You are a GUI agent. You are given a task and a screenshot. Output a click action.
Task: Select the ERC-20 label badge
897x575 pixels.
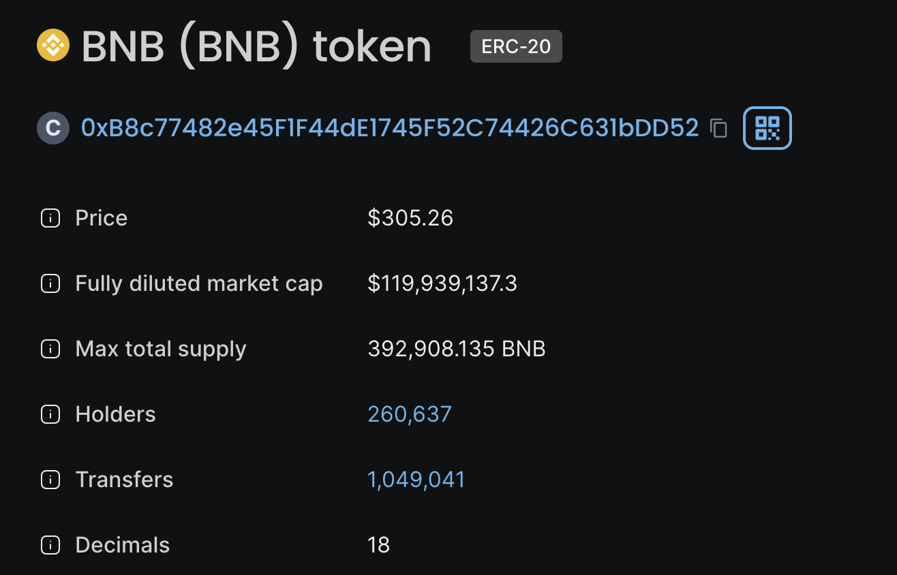pyautogui.click(x=516, y=46)
